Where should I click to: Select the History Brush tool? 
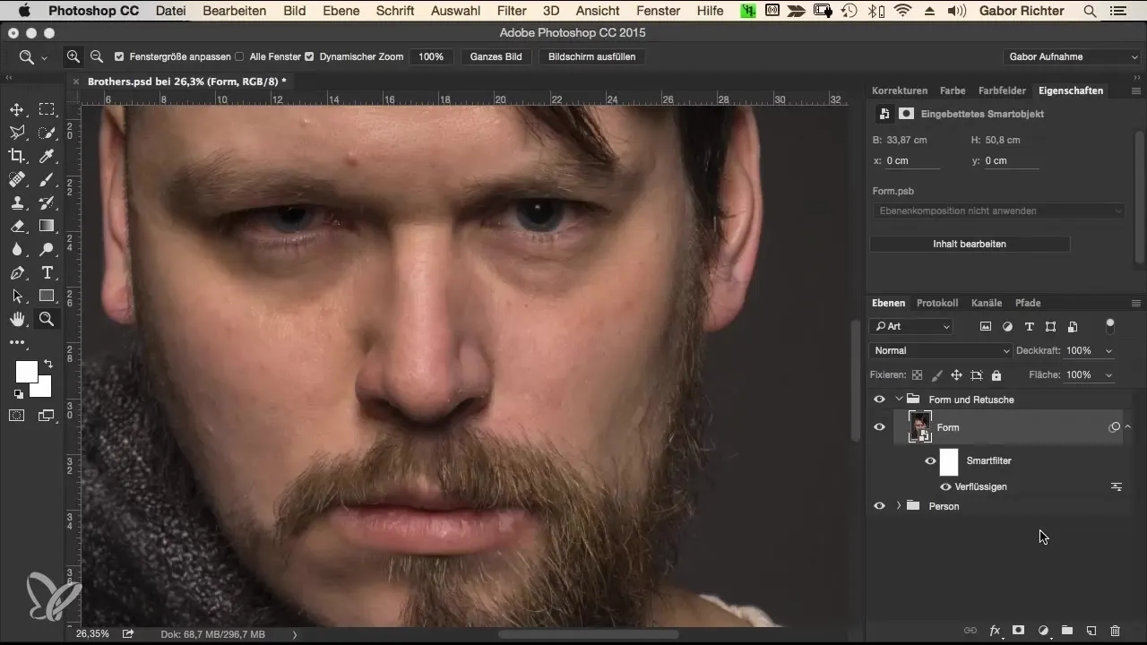[47, 202]
